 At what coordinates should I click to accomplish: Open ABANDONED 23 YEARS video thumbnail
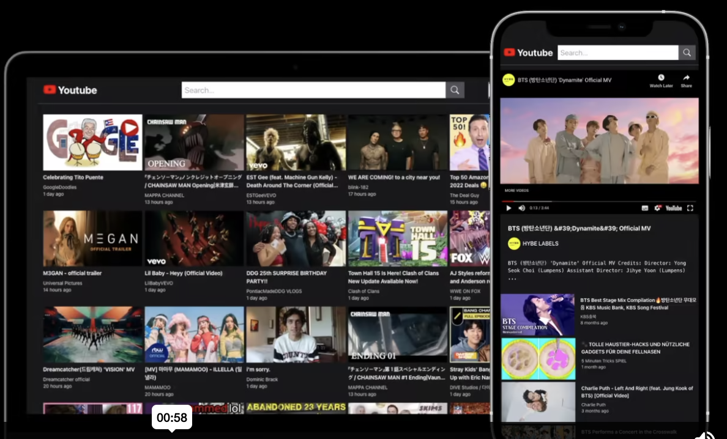pos(296,408)
